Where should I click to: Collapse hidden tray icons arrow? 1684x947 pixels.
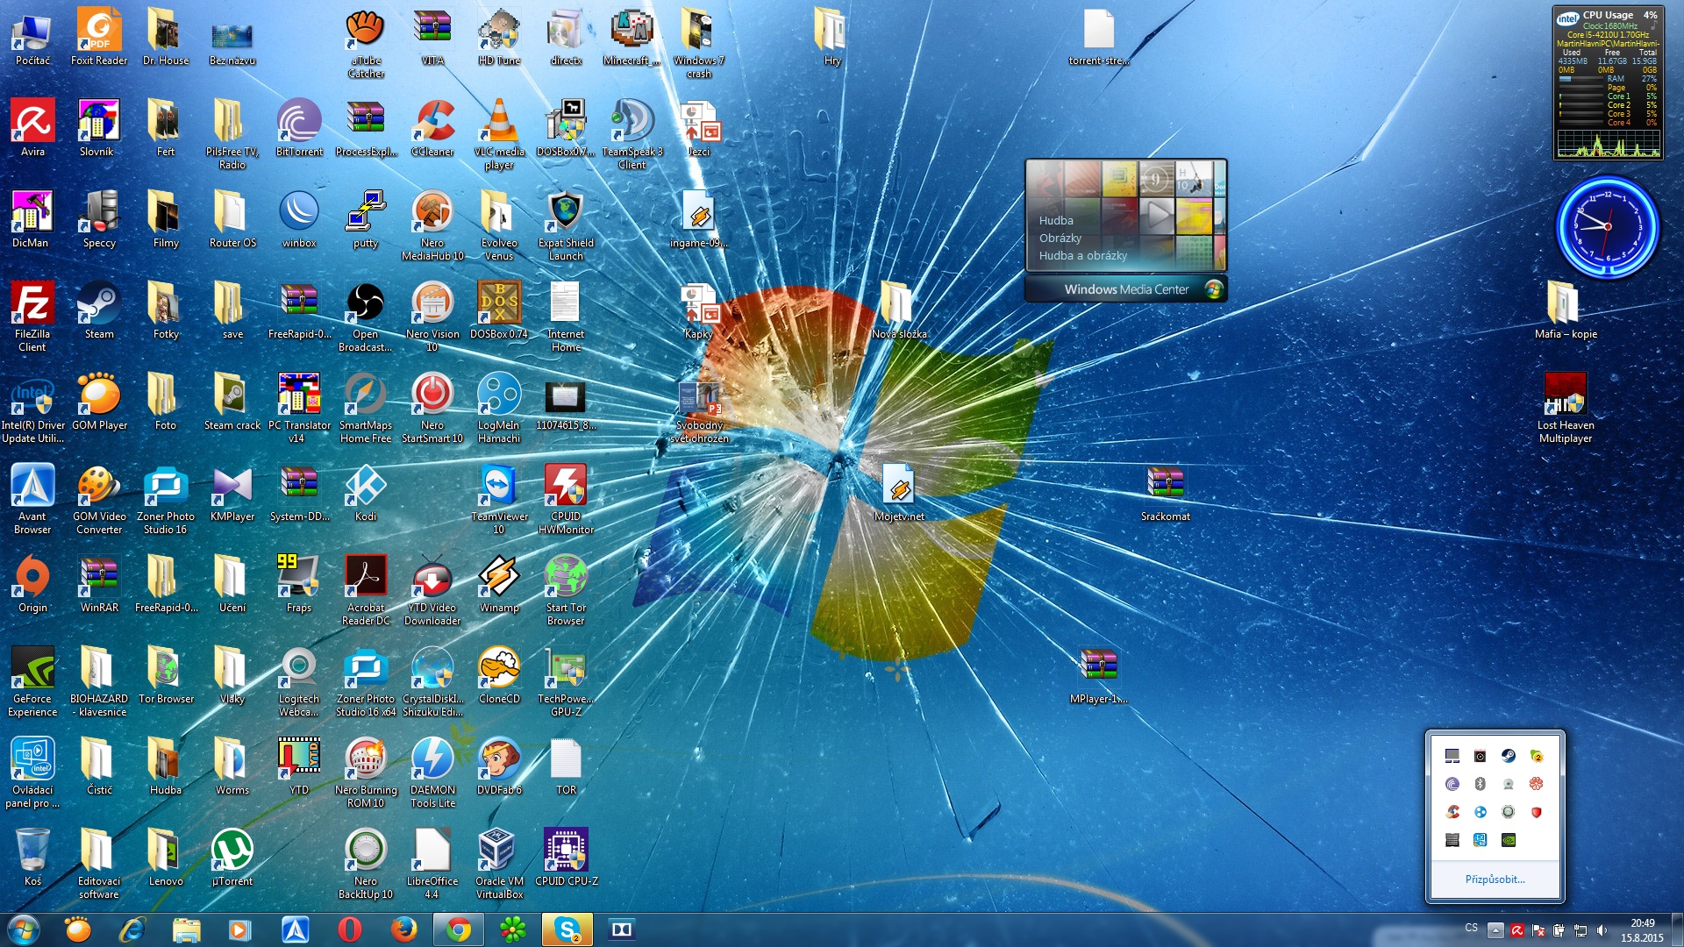tap(1495, 930)
